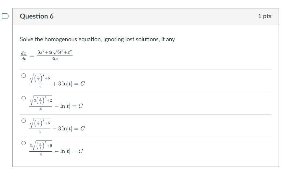This screenshot has height=175, width=289.
Task: Click the Question 6 heading
Action: (37, 16)
